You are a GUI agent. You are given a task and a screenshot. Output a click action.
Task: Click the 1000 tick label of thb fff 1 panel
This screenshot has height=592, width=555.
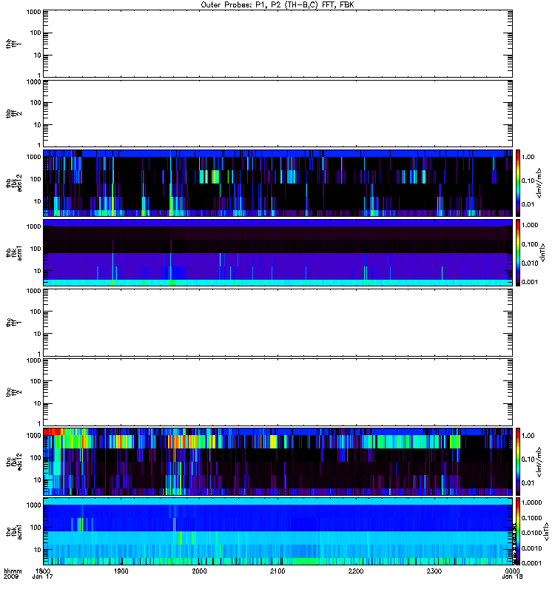pyautogui.click(x=34, y=12)
